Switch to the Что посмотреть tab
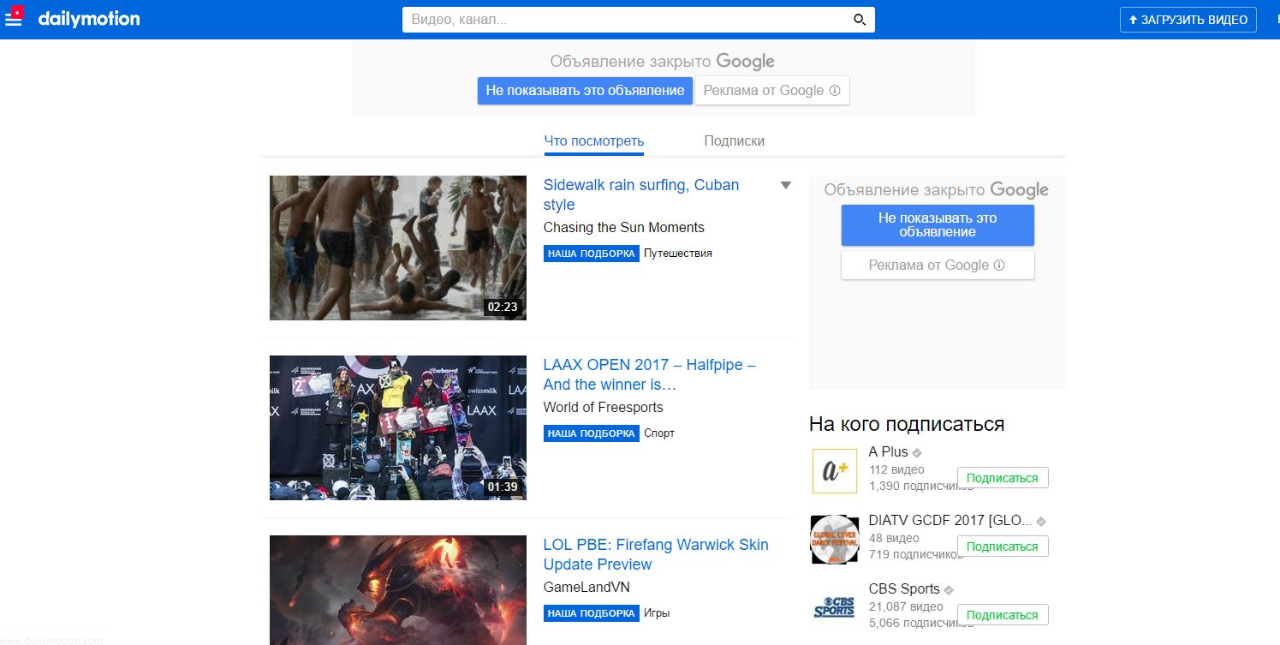Screen dimensions: 1280x645 [x=593, y=141]
